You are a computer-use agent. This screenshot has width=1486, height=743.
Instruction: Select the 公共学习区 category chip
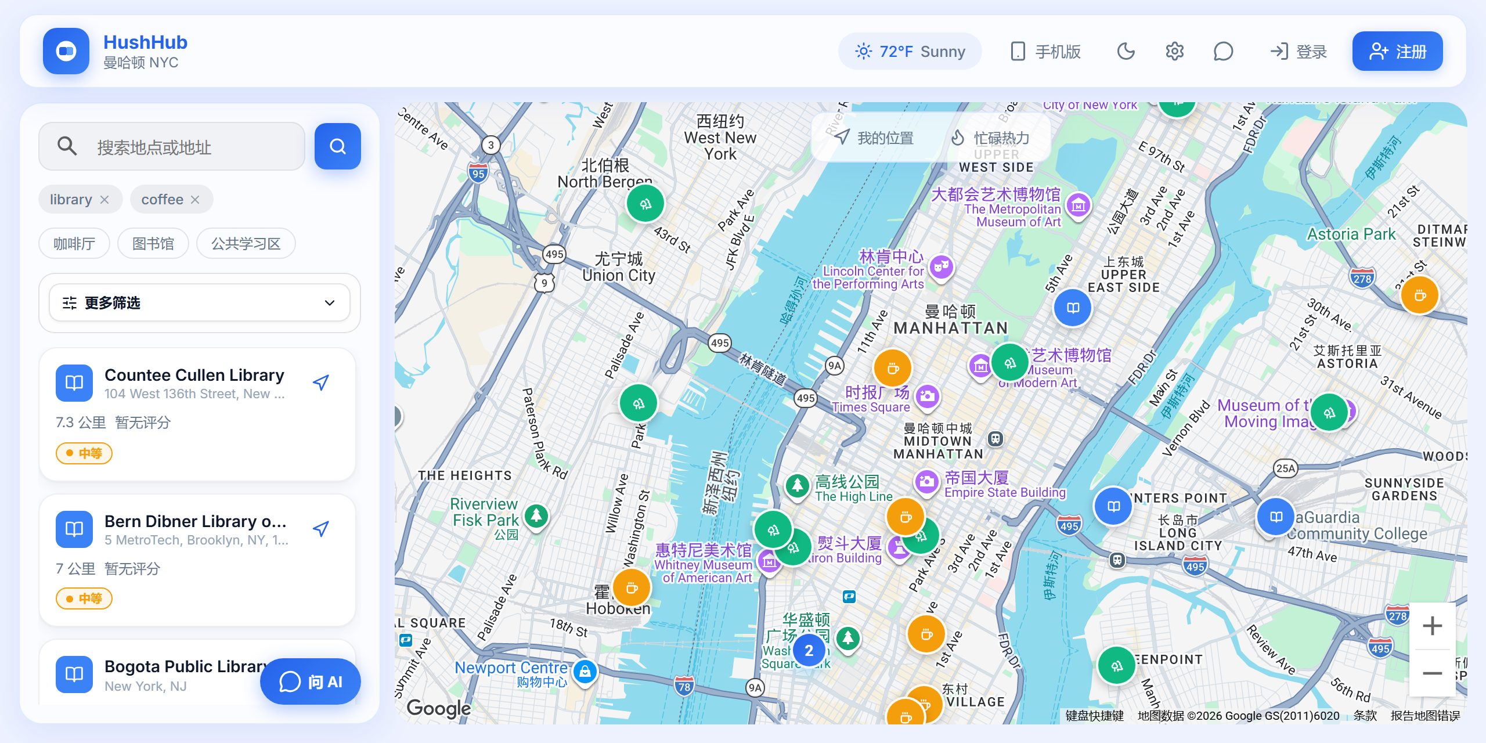pos(246,243)
